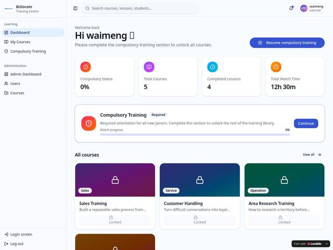Screen dimensions: 333x250
Task: Open Compulsory Training in sidebar
Action: tap(33, 51)
